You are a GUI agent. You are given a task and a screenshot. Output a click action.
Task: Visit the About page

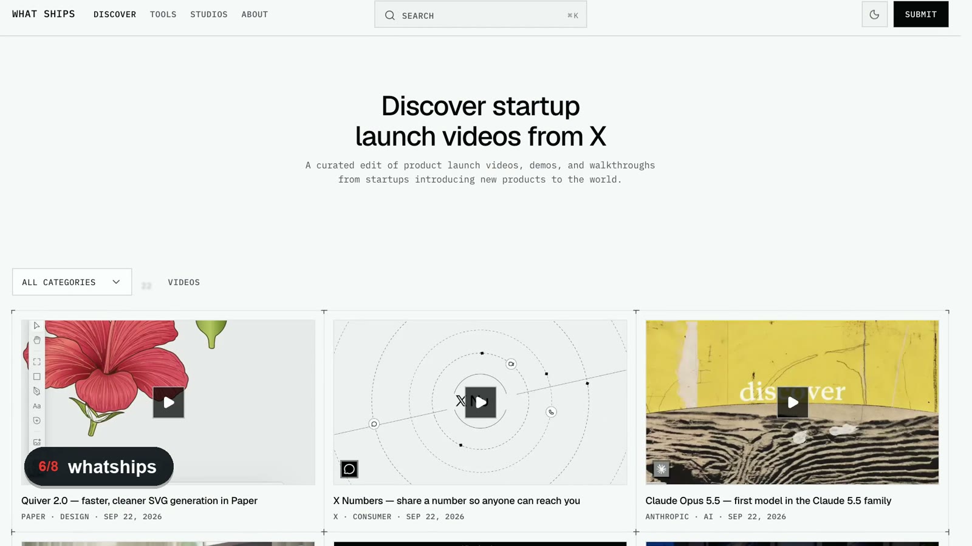point(255,15)
